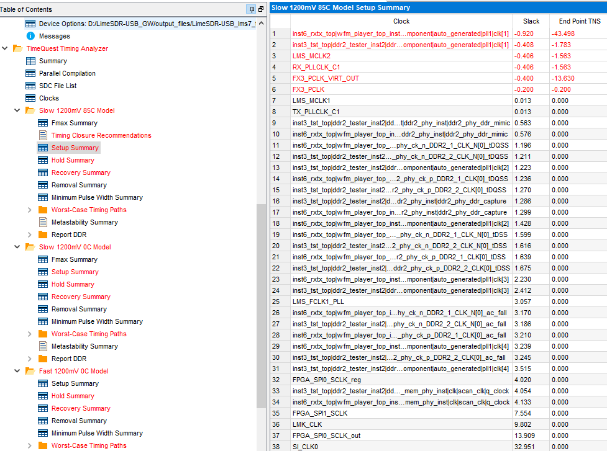This screenshot has width=607, height=451.
Task: Open Recovery Summary under Fast 0C Model
Action: click(81, 408)
